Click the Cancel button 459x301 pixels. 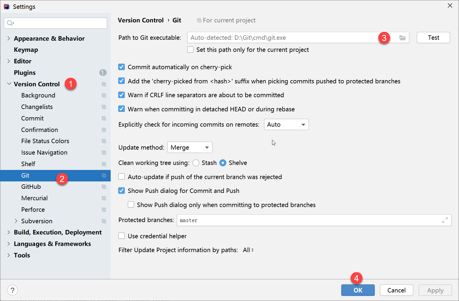pyautogui.click(x=397, y=290)
